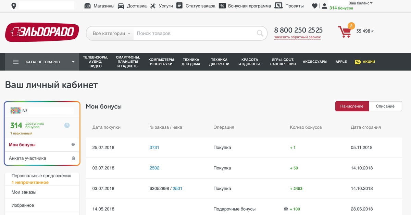Click the + 2453 bonus value
This screenshot has height=215, width=411.
coord(296,189)
